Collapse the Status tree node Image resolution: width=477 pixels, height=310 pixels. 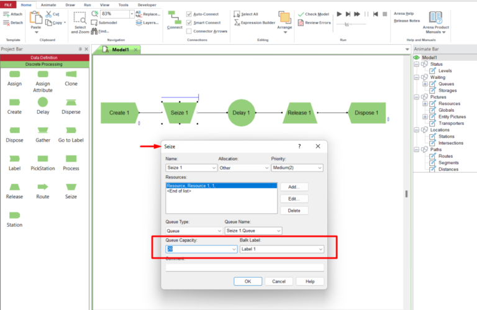(x=417, y=64)
